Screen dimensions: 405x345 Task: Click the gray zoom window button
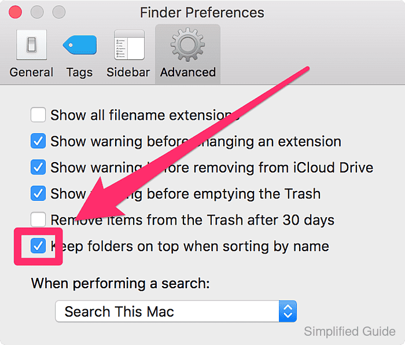click(58, 12)
